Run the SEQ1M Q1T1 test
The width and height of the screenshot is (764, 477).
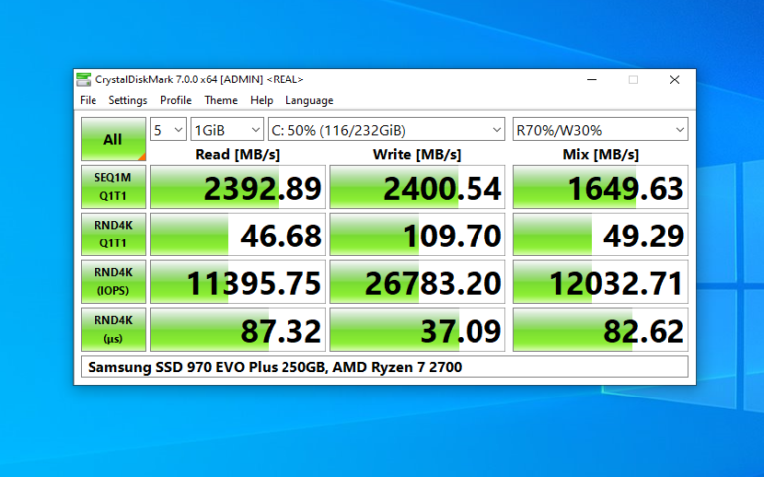112,188
